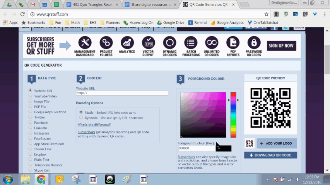Show hidden system tray icons arrow
The height and width of the screenshot is (185, 330).
267,180
